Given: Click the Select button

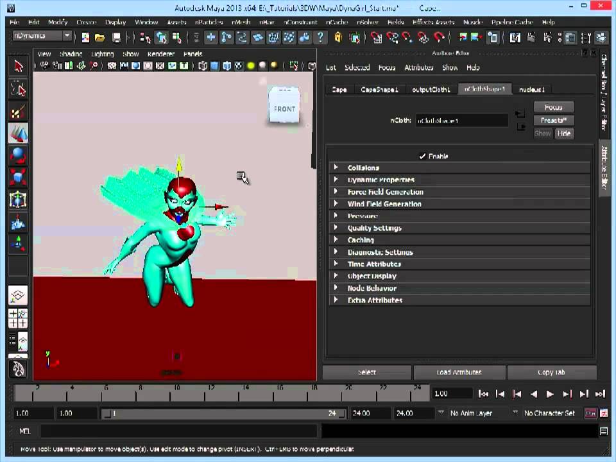Looking at the screenshot, I should [367, 372].
